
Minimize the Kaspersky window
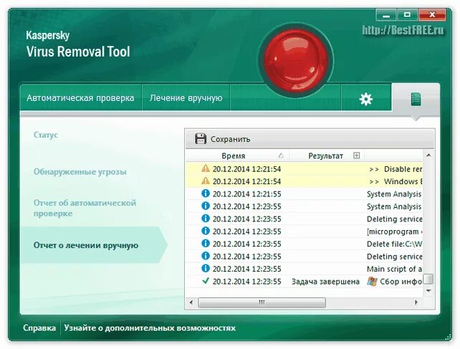pyautogui.click(x=386, y=14)
